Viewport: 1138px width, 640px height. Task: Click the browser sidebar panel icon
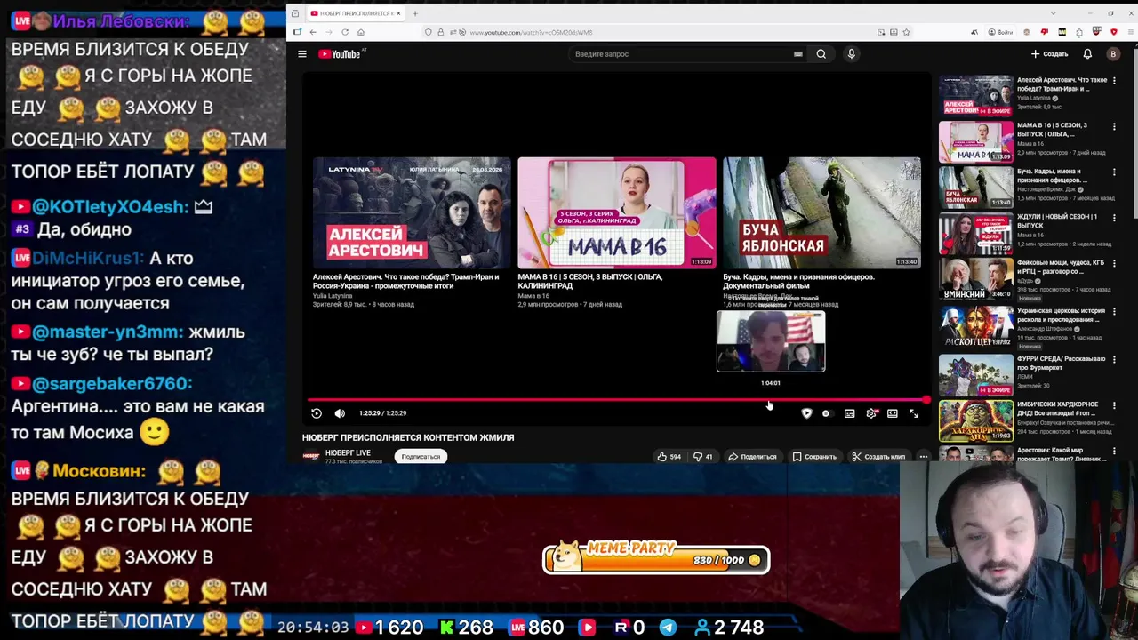(297, 32)
